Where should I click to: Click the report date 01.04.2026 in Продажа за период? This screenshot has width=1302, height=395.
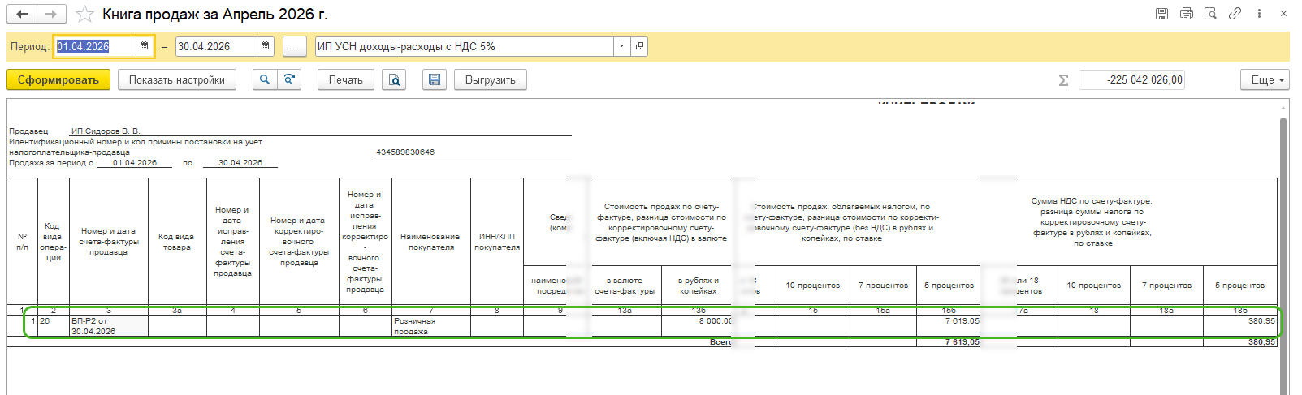[135, 162]
